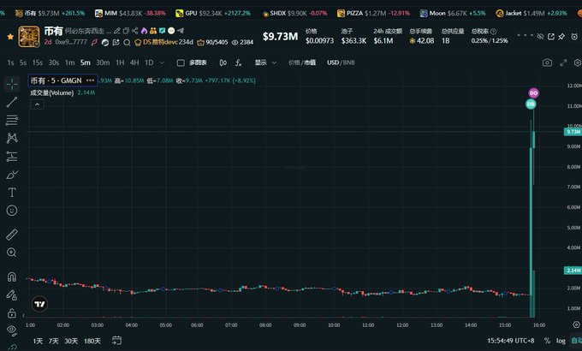Click the DO marker on the chart
Screen dimensions: 582x351
[533, 92]
